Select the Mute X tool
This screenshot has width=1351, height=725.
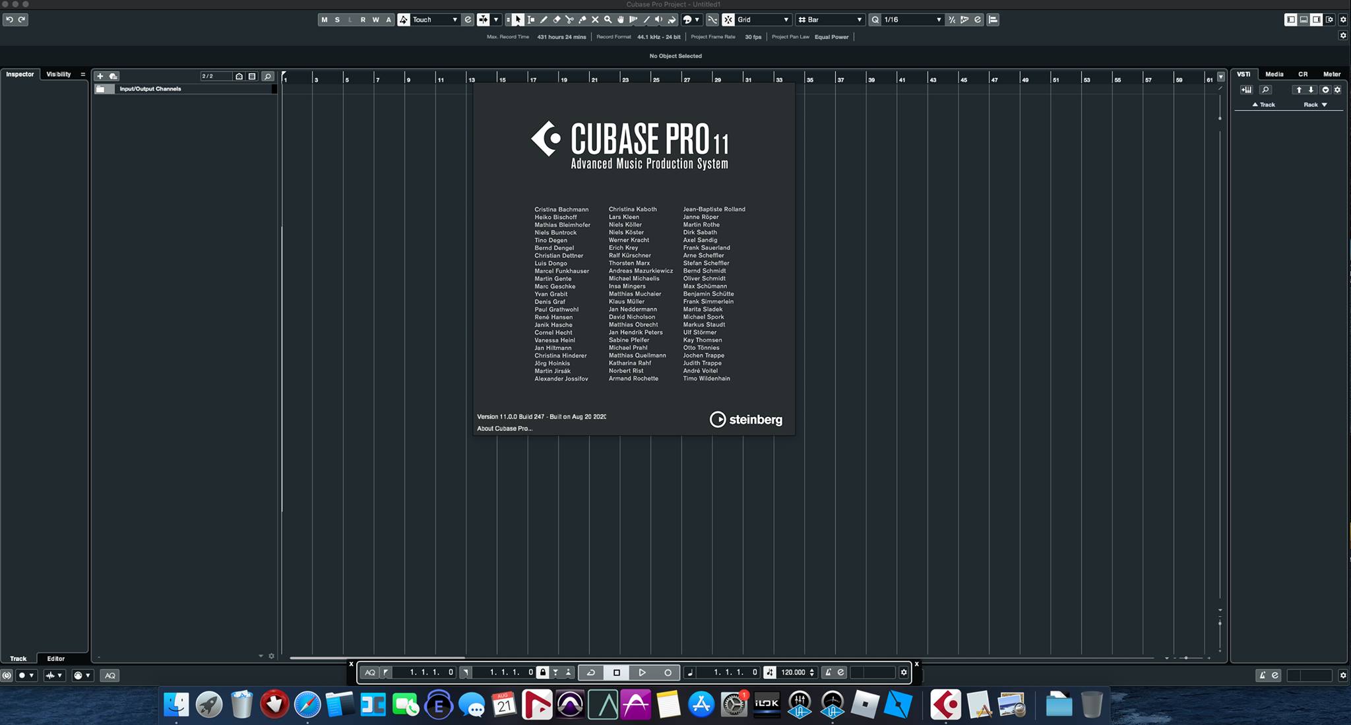pos(595,20)
